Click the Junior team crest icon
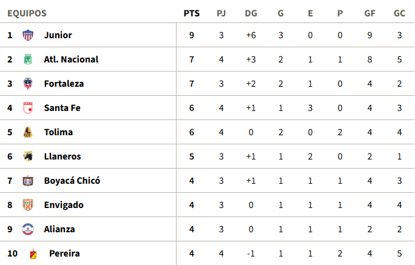The image size is (415, 265). click(x=28, y=35)
